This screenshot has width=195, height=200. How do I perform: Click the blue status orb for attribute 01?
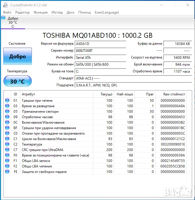click(7, 101)
